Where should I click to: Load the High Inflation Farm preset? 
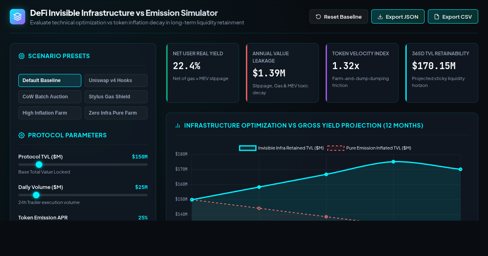50,113
